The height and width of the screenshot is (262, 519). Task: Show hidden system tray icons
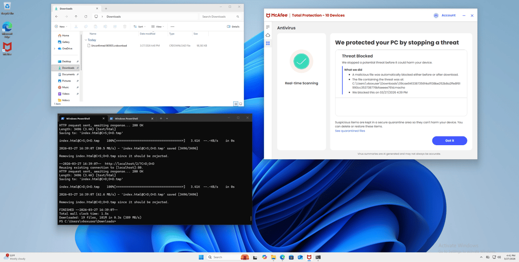tap(481, 257)
